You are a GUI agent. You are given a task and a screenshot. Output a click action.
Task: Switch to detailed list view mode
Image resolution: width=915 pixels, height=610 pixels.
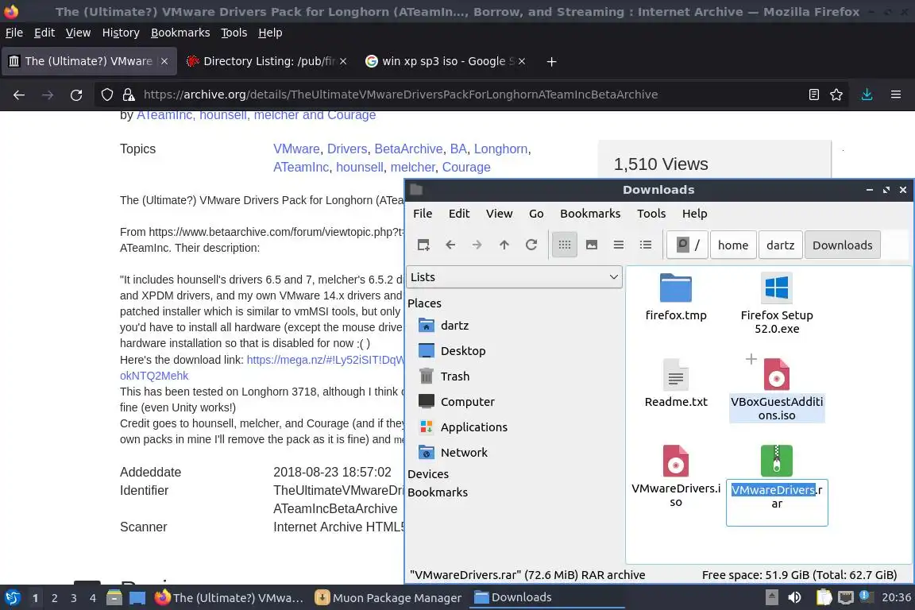tap(646, 245)
